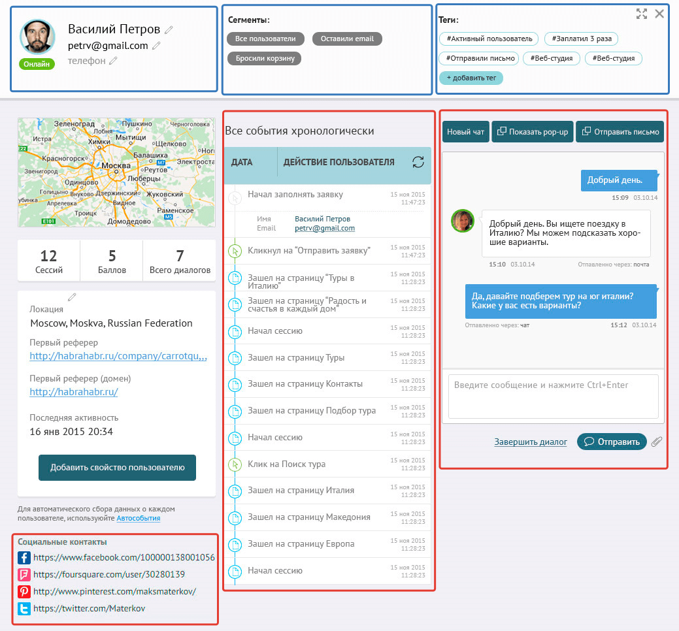Select the Все пользователи segment
The height and width of the screenshot is (631, 679).
(x=265, y=39)
